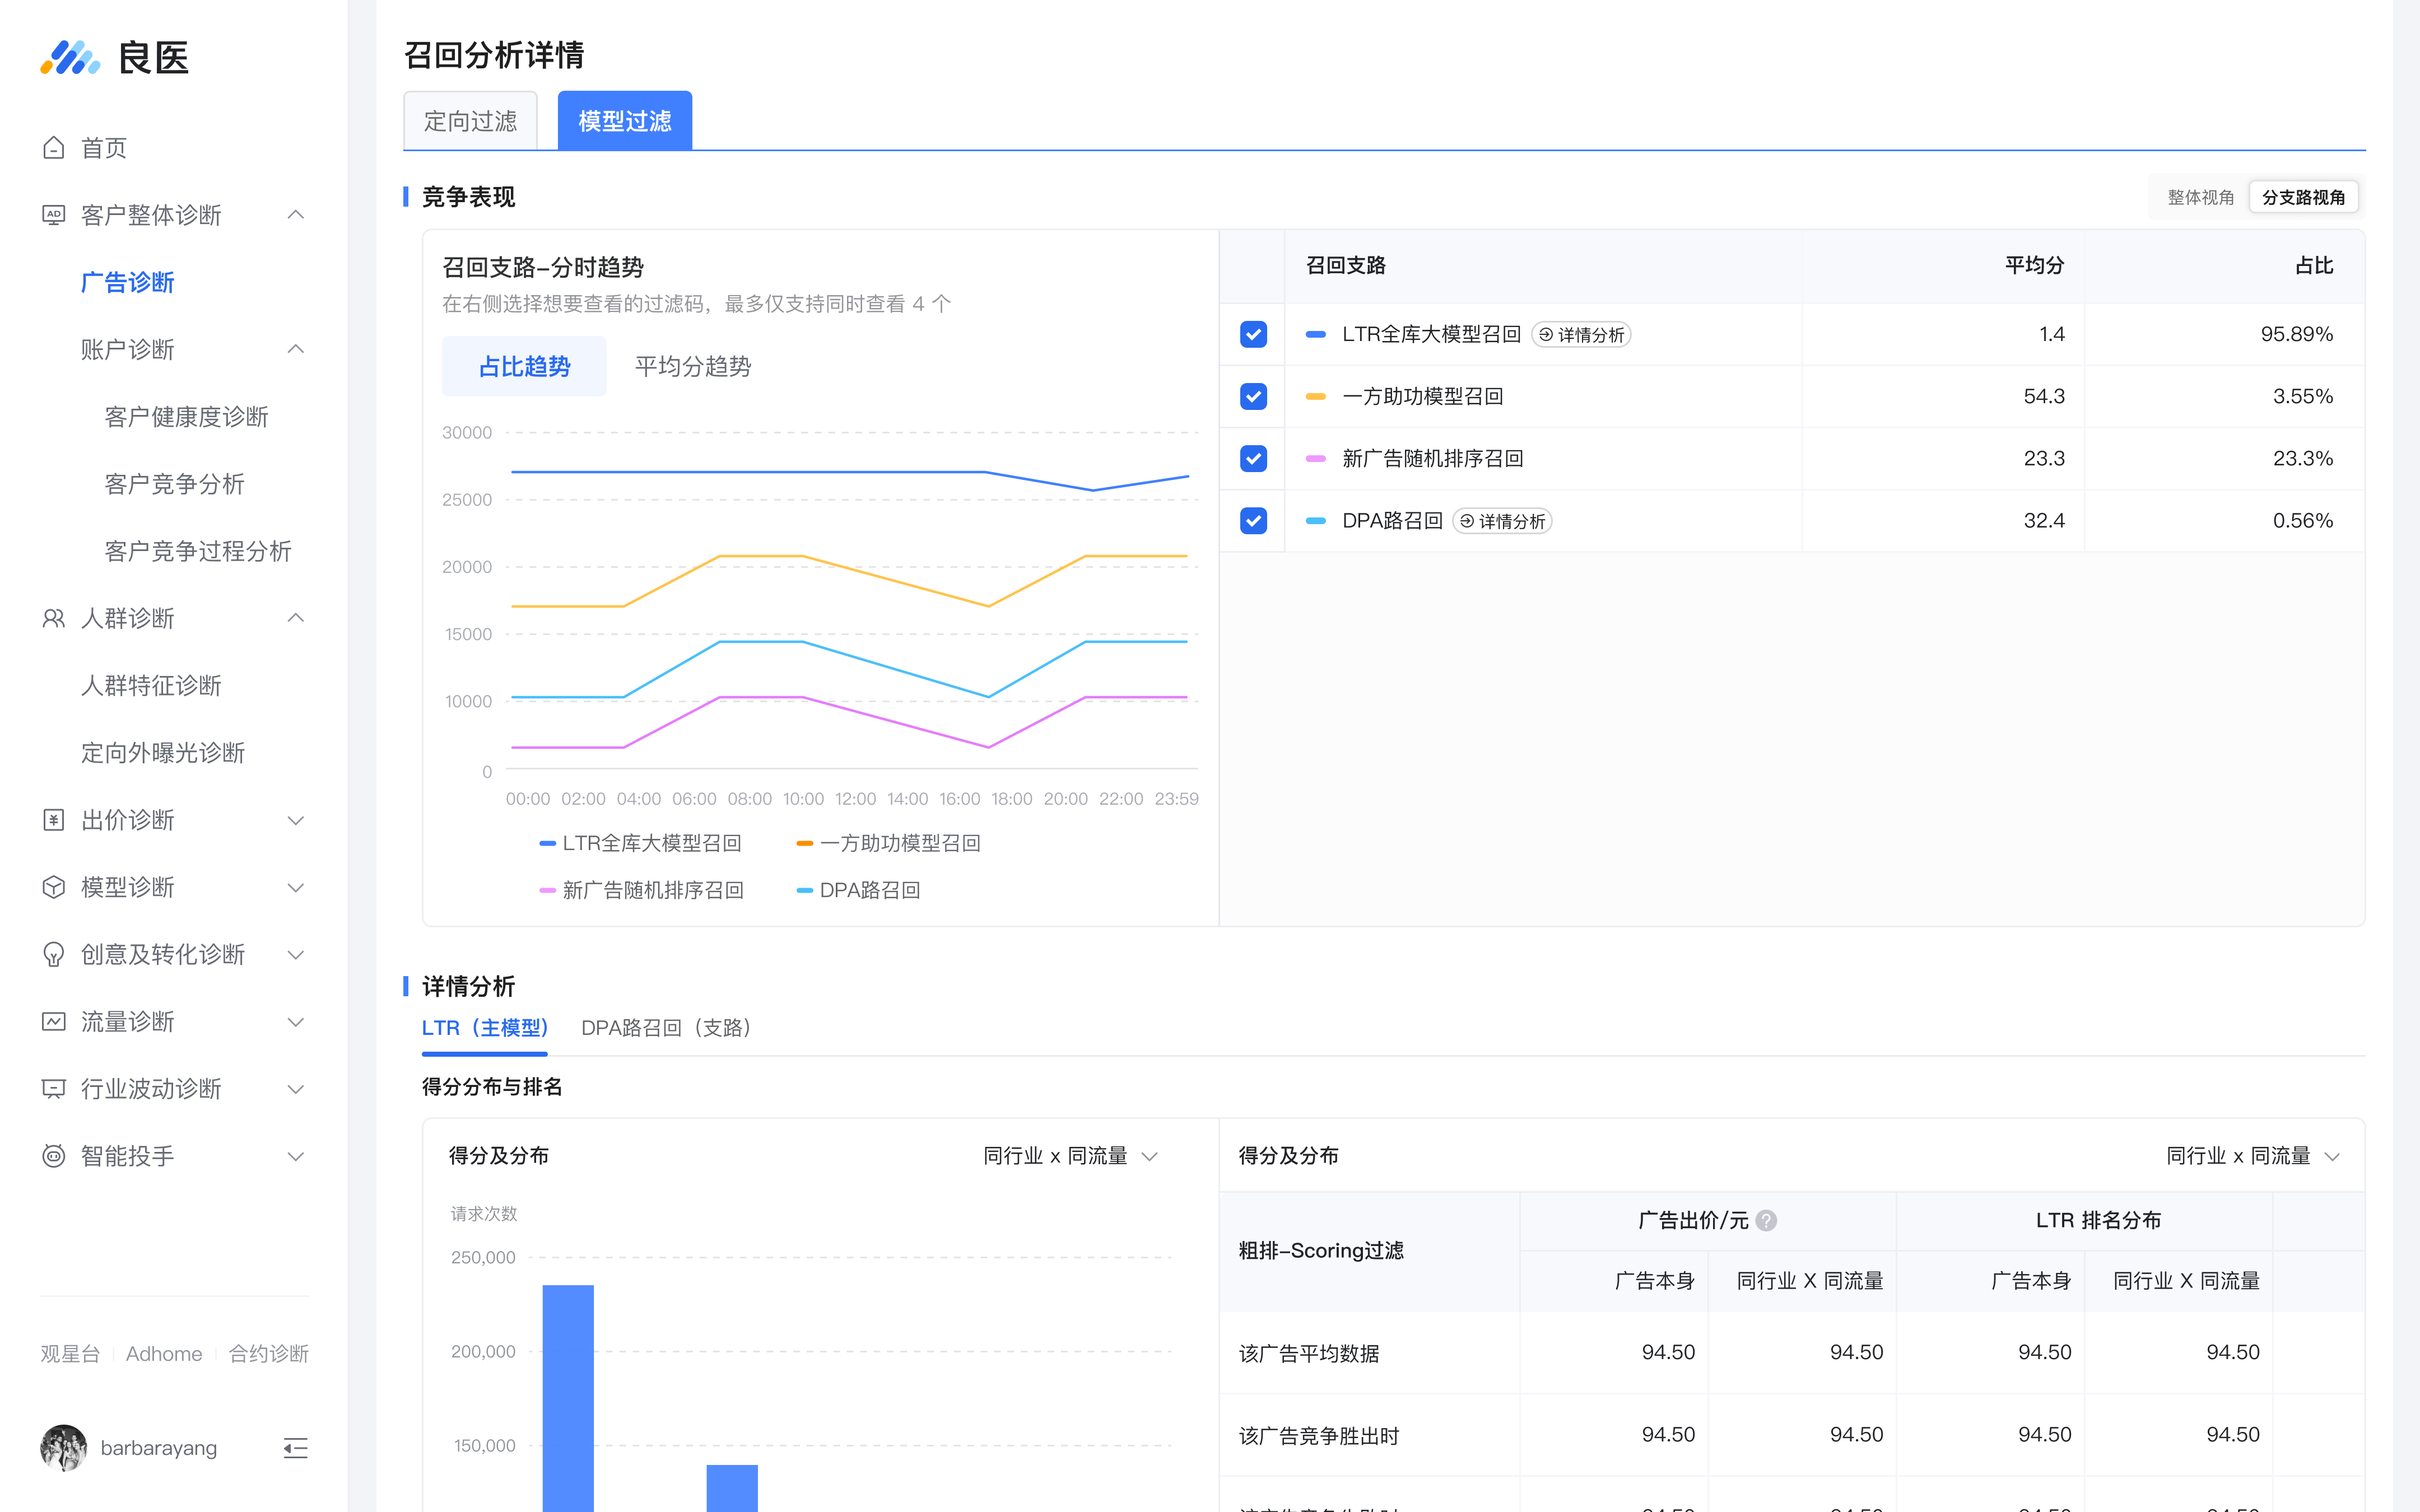Screen dimensions: 2420x1512
Task: Click the 平均分 column header
Action: (2034, 266)
